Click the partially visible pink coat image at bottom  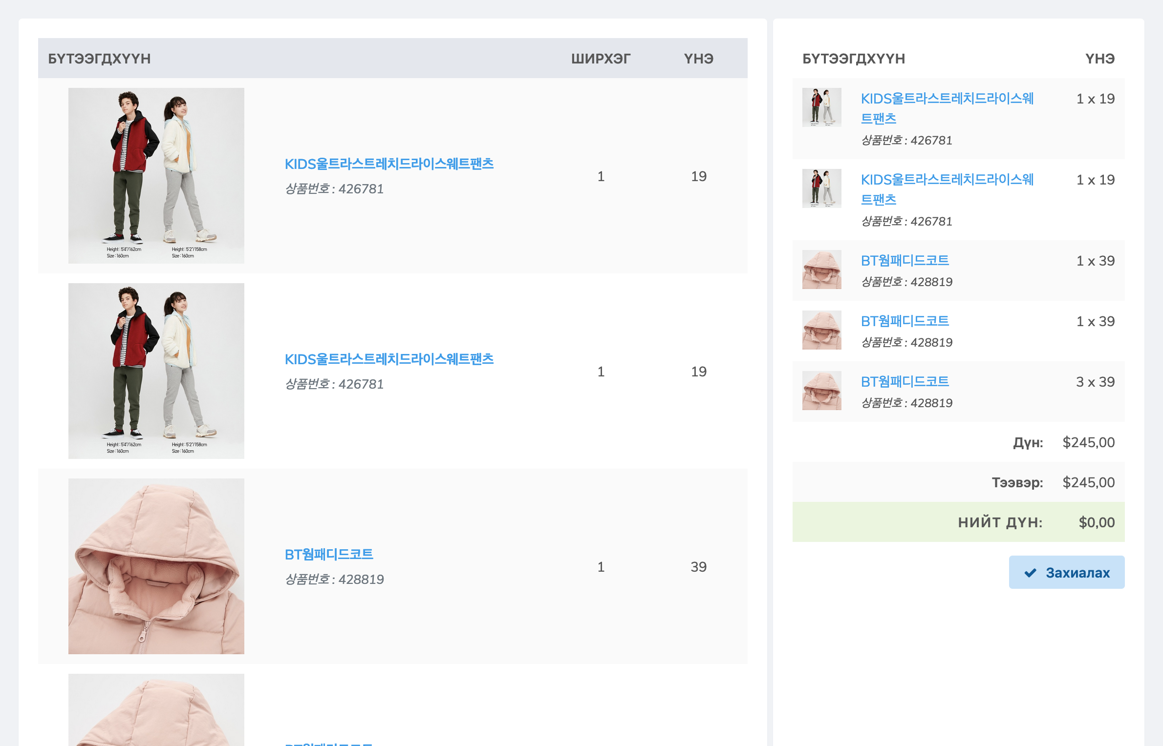[x=156, y=710]
